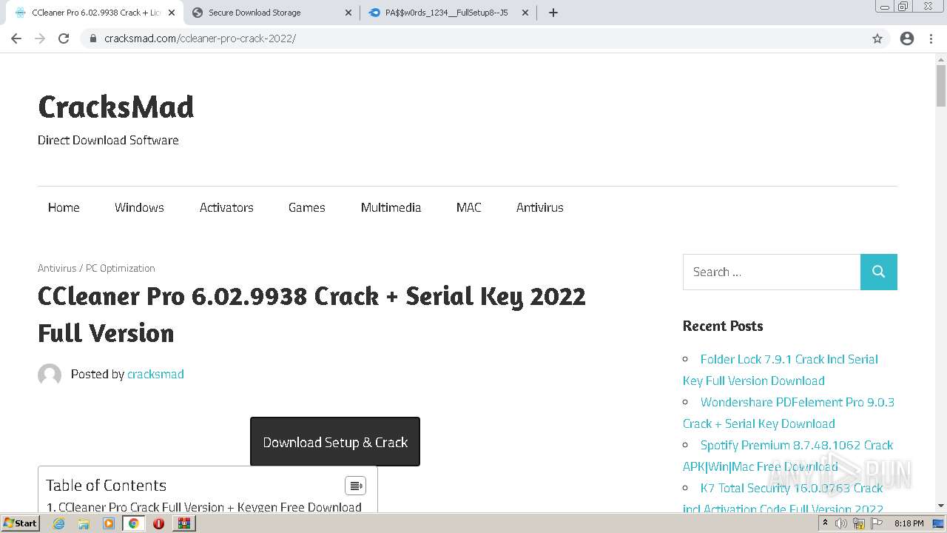Viewport: 947px width, 533px height.
Task: Open the file explorer folder on taskbar
Action: click(84, 523)
